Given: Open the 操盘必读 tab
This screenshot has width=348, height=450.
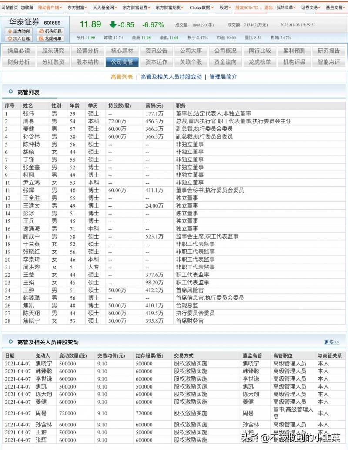Looking at the screenshot, I should pyautogui.click(x=19, y=51).
